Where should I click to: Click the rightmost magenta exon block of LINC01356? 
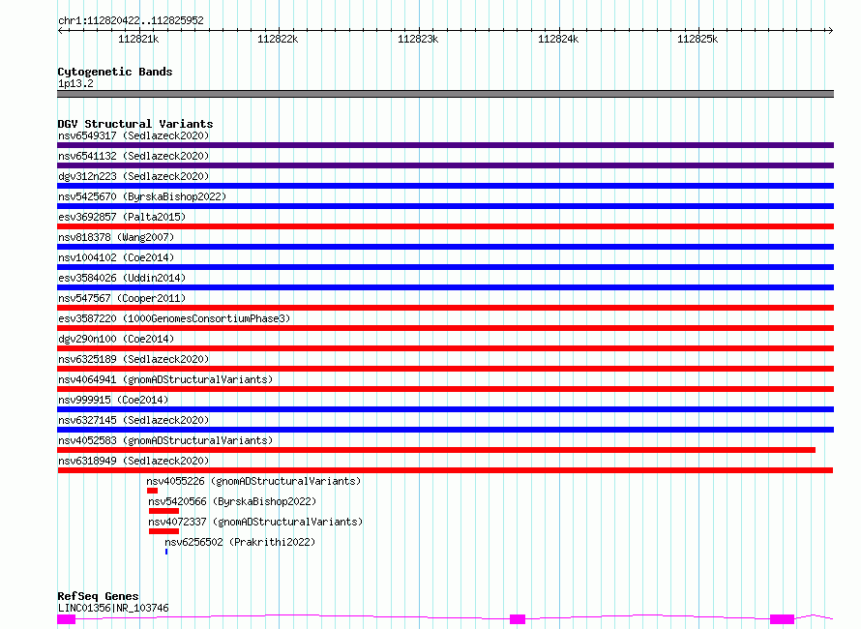tap(782, 619)
